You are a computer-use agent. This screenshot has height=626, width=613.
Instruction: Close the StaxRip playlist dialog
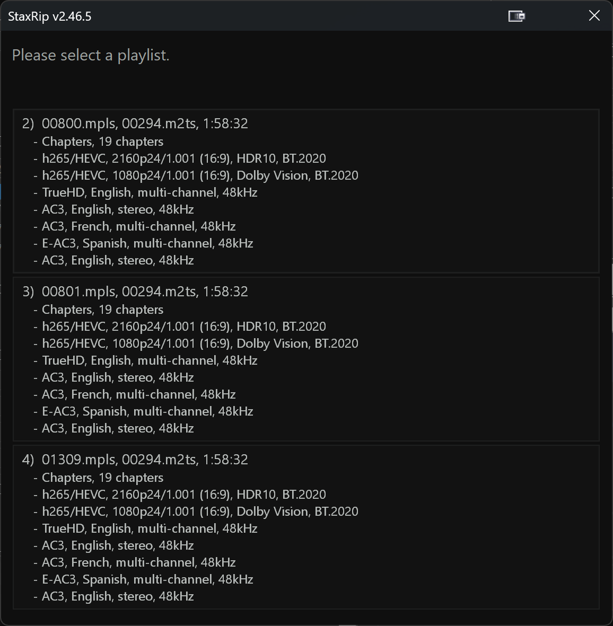click(594, 16)
